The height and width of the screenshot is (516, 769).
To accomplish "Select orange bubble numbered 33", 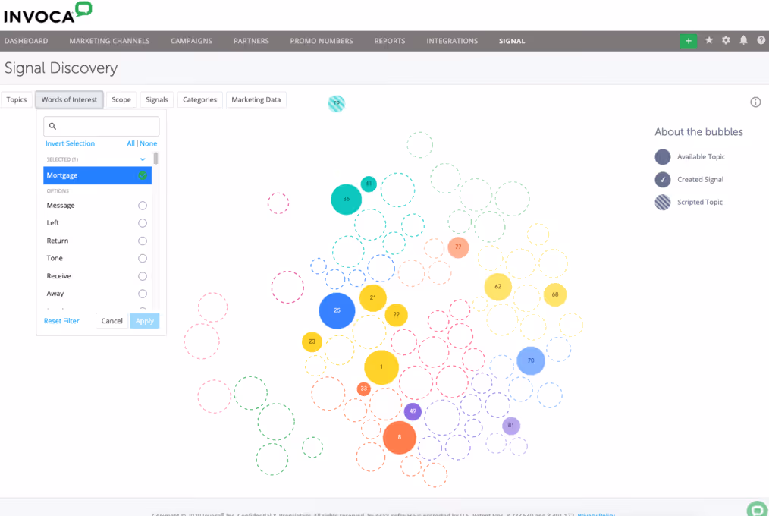I will point(363,389).
